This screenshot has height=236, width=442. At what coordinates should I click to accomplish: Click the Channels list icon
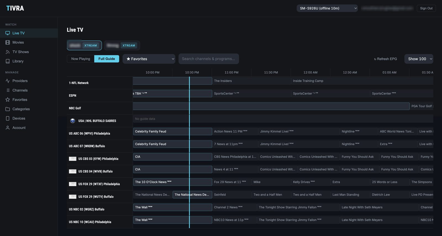pyautogui.click(x=8, y=90)
